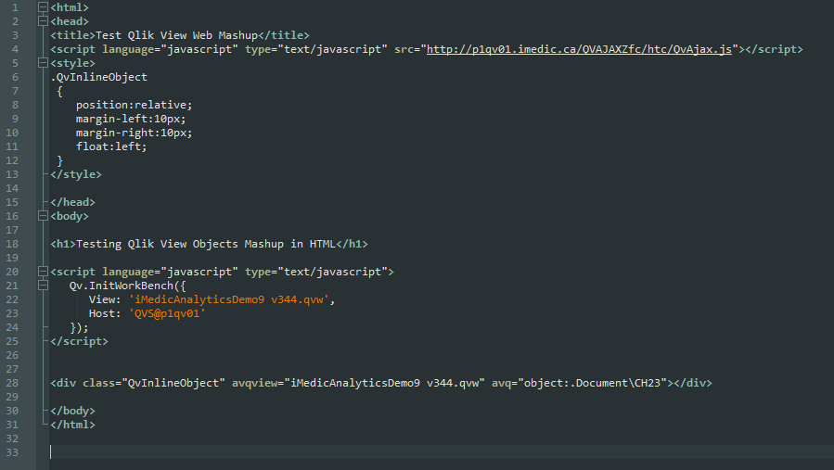Collapse the script block fold on line 20
This screenshot has height=470, width=834.
click(x=43, y=272)
